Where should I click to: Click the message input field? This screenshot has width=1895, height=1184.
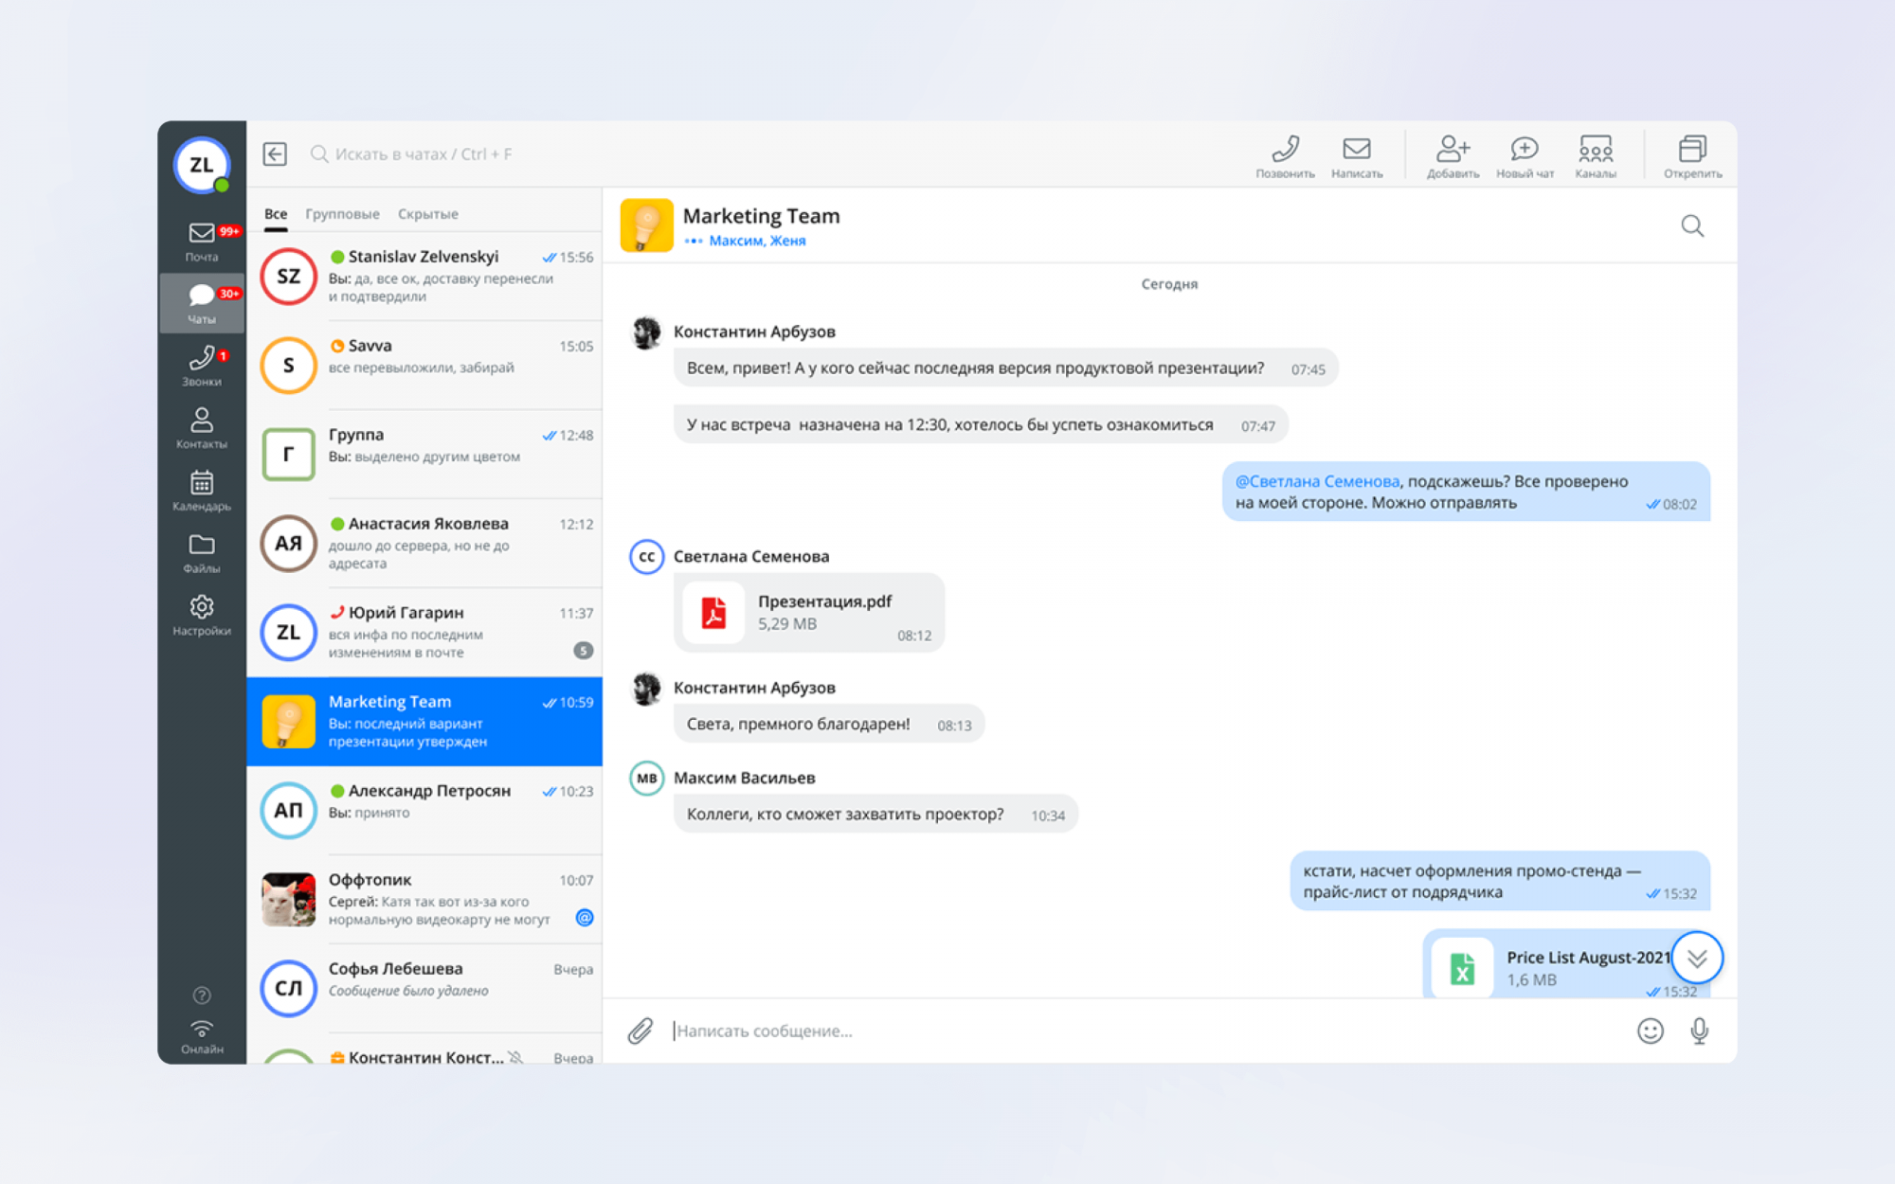pos(1137,1031)
